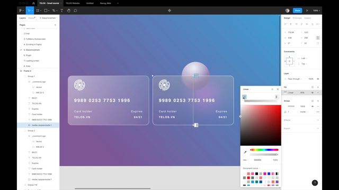Open fill styles icon in Fill section

(313, 87)
